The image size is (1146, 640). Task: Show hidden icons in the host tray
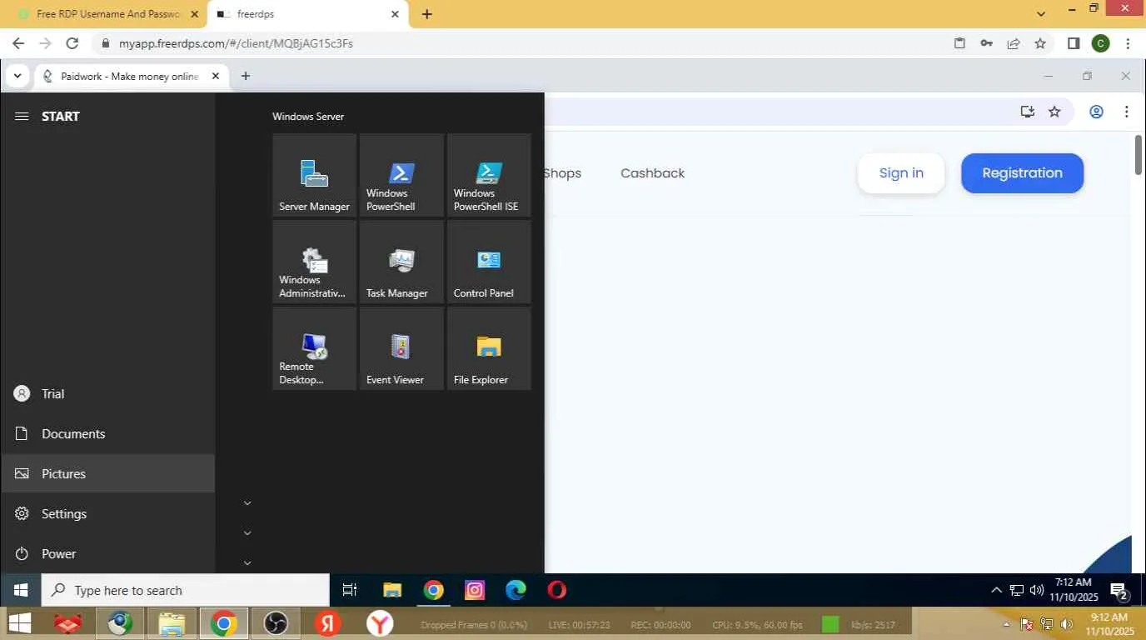1006,624
